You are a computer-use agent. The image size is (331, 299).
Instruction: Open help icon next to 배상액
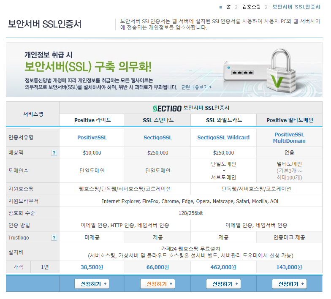coord(54,153)
